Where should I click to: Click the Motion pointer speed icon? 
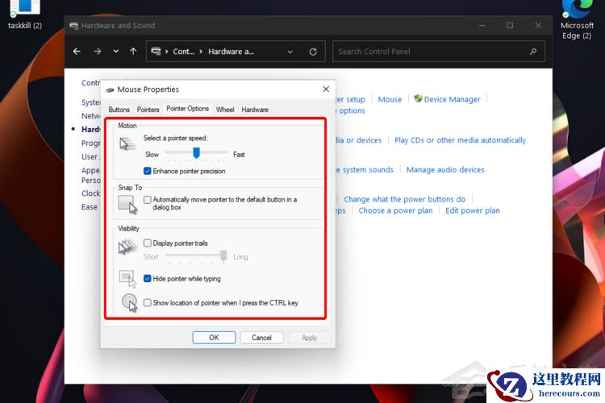click(127, 143)
